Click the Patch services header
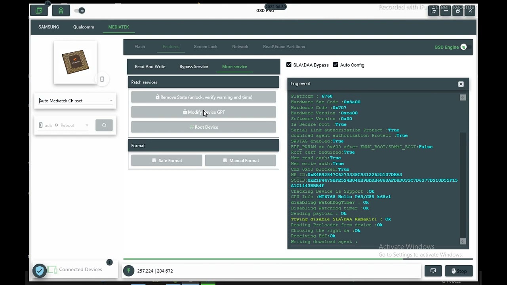This screenshot has width=507, height=285. (204, 82)
